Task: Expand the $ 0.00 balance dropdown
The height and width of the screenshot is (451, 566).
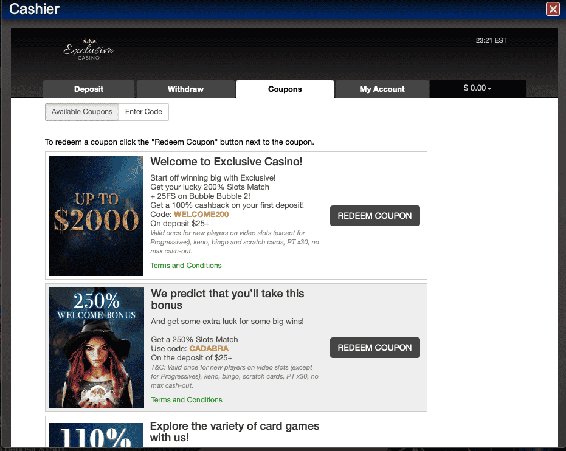Action: pos(478,88)
